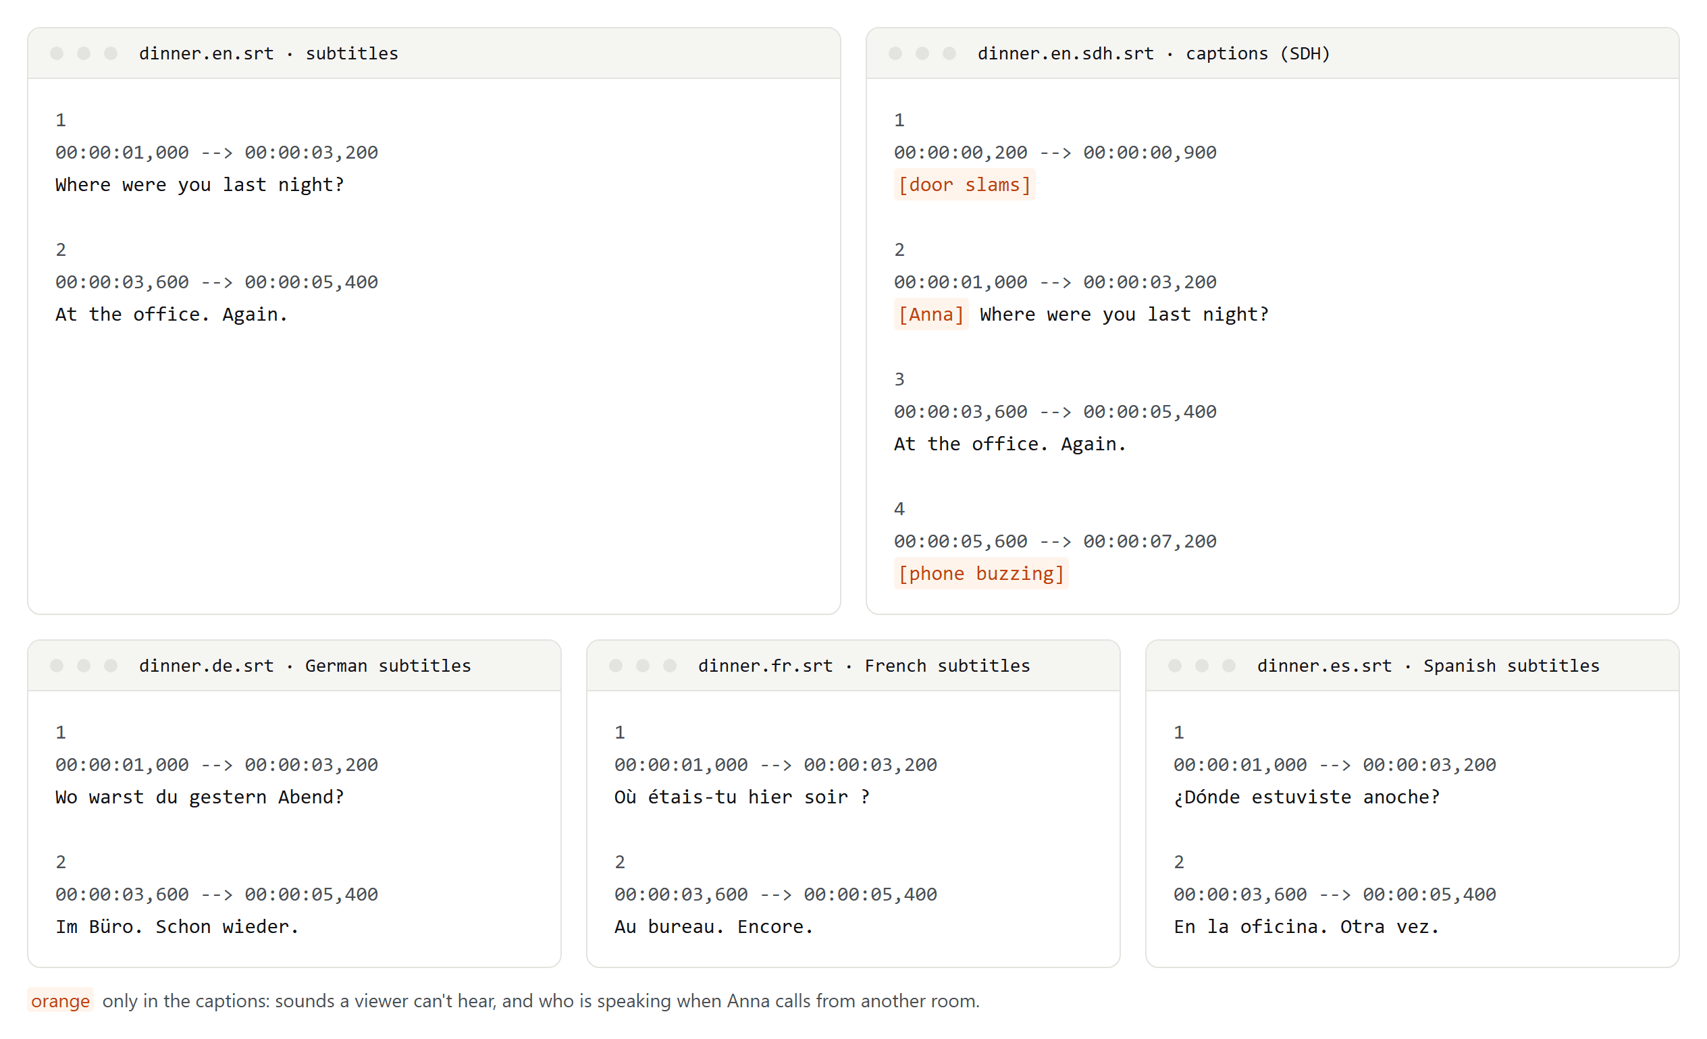Click the "orange" legend label at bottom
Image resolution: width=1707 pixels, height=1039 pixels.
coord(60,1001)
